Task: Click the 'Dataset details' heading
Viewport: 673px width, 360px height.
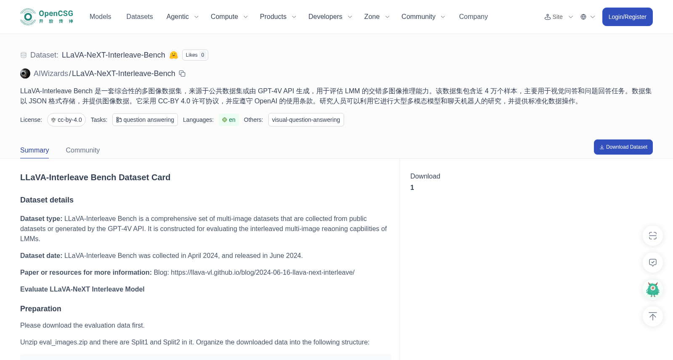Action: coord(47,200)
